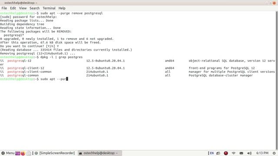Click 'front-end programs for PostgreSQL 12' description
The image size is (278, 156).
click(x=222, y=68)
